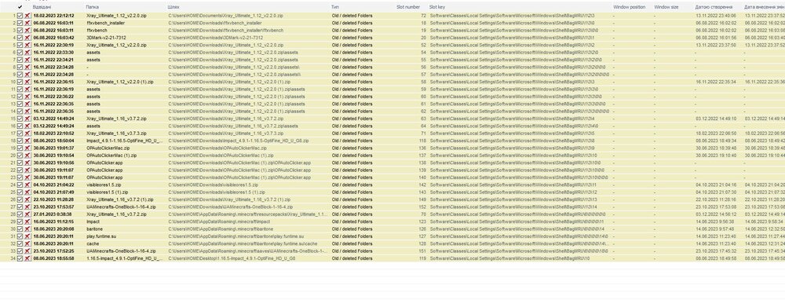Viewport: 785px width, 300px height.
Task: Click red X icon in row 26
Action: [x=28, y=199]
